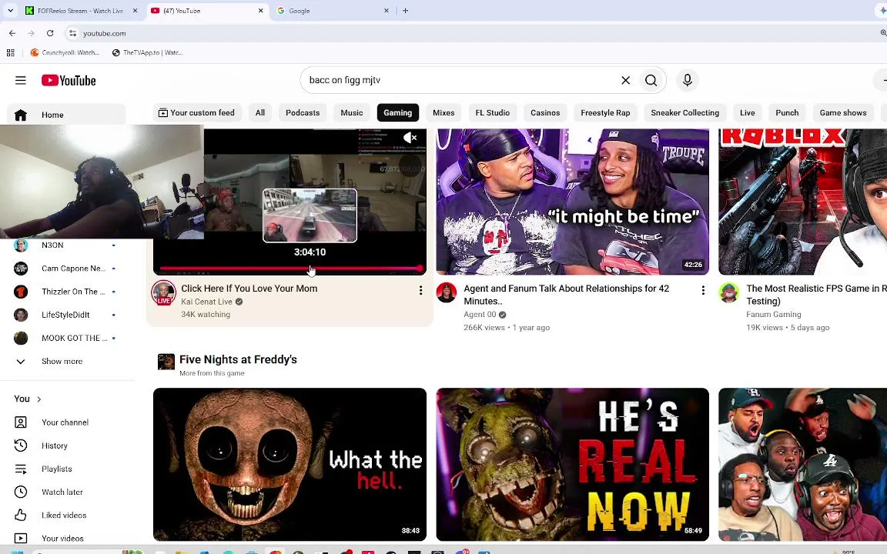The width and height of the screenshot is (887, 554).
Task: Select the All filter chip
Action: [260, 112]
